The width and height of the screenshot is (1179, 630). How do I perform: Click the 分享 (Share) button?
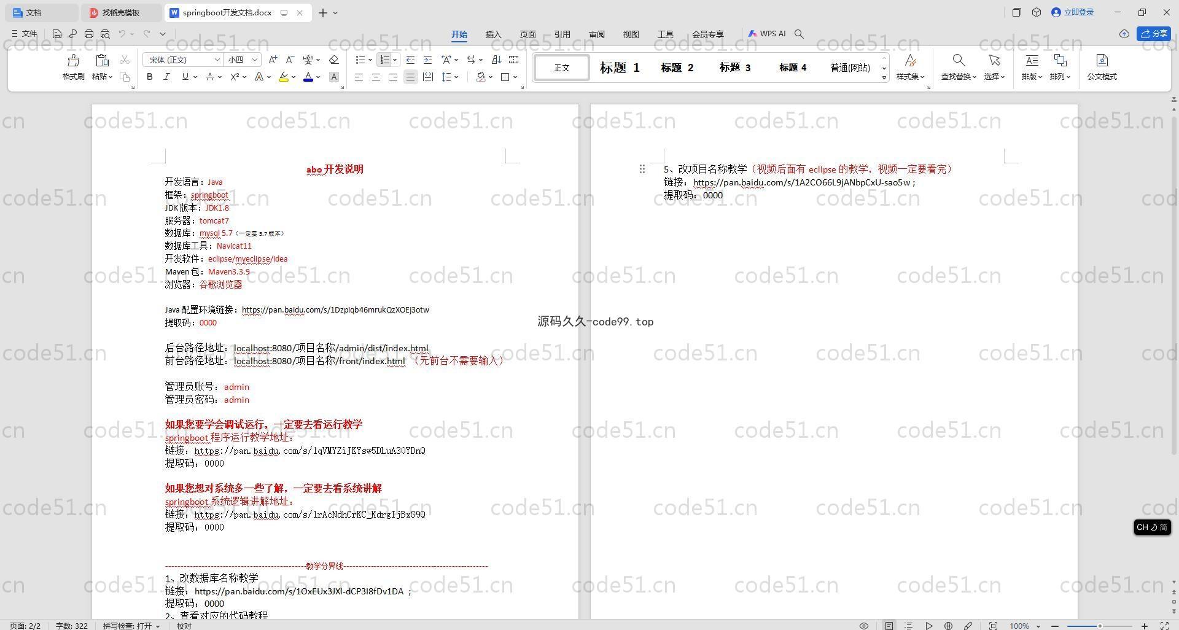click(1153, 34)
